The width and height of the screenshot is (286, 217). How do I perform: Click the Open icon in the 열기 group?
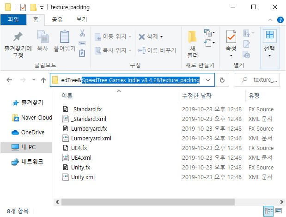click(247, 33)
